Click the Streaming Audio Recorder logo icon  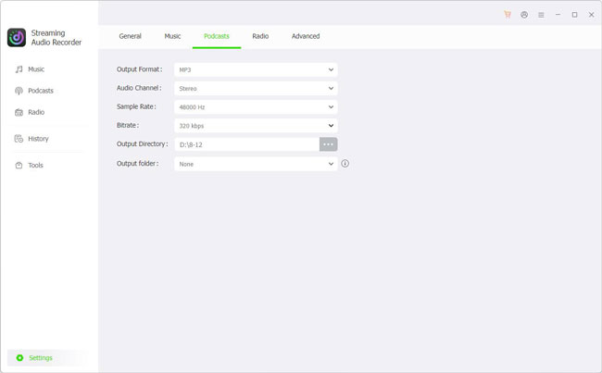click(17, 37)
